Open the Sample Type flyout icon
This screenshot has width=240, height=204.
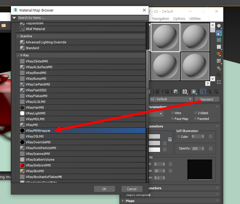[219, 26]
